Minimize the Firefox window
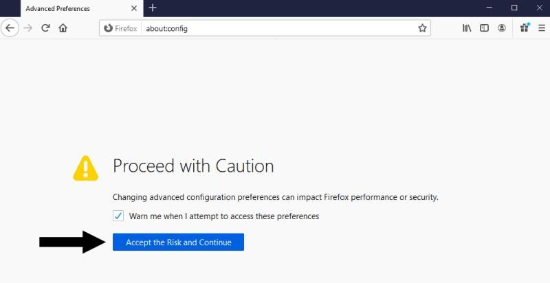Viewport: 550px width, 283px height. click(x=489, y=8)
